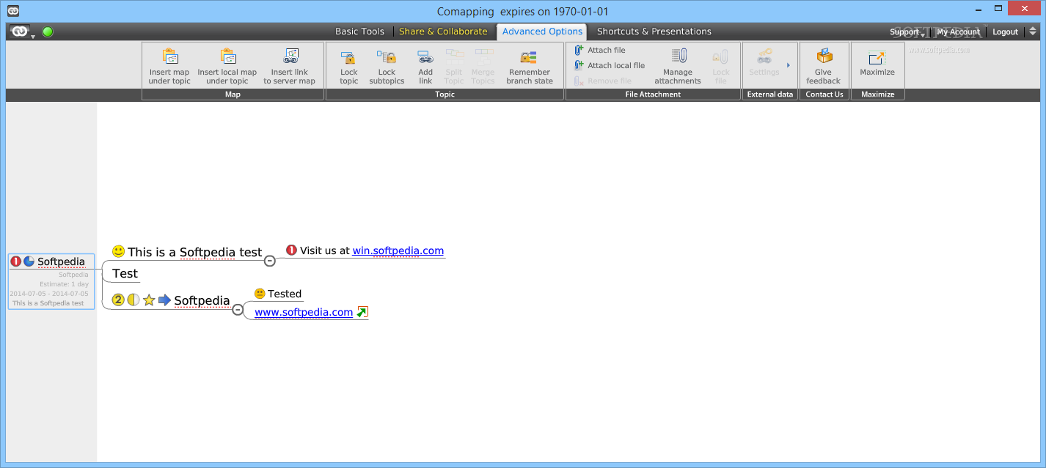
Task: Click the Maximize map icon
Action: point(877,58)
